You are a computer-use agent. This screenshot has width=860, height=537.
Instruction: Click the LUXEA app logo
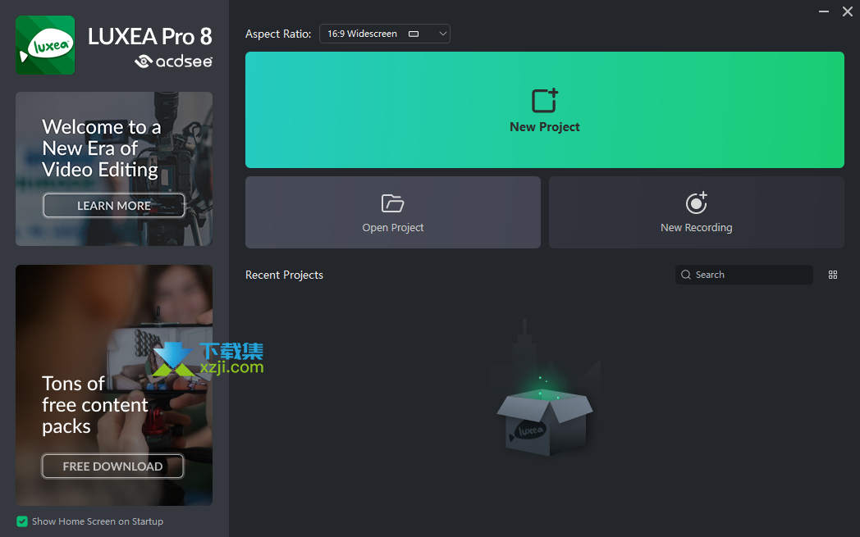(45, 45)
